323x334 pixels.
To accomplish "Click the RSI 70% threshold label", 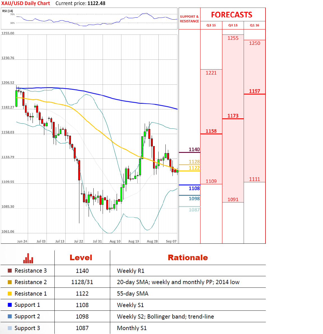I will tap(13, 14).
